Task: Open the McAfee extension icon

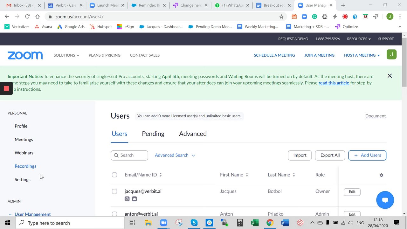Action: (365, 17)
